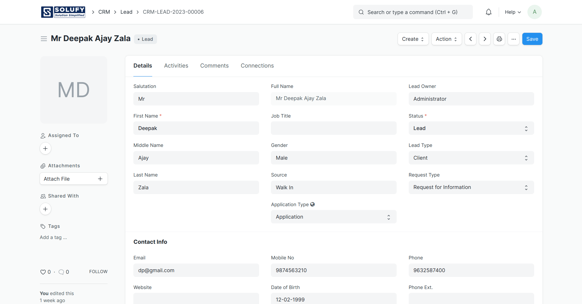
Task: Click the empty Job Title field
Action: 333,128
